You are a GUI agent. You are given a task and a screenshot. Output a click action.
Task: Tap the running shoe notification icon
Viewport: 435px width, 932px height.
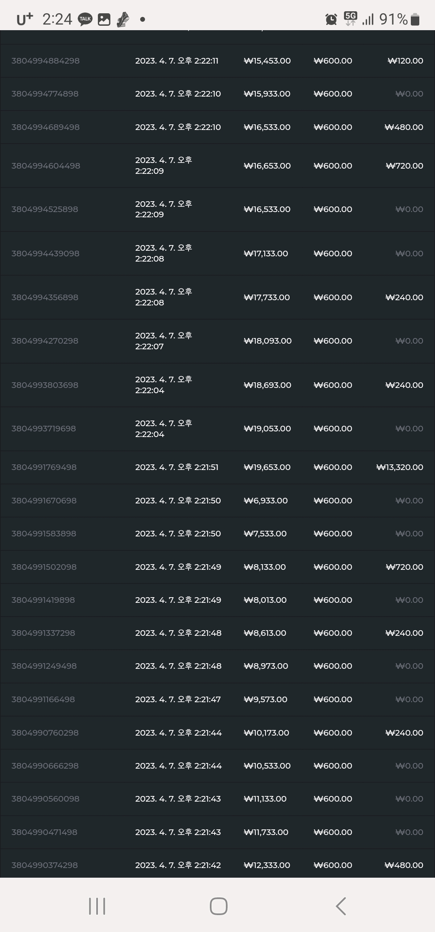pyautogui.click(x=123, y=19)
